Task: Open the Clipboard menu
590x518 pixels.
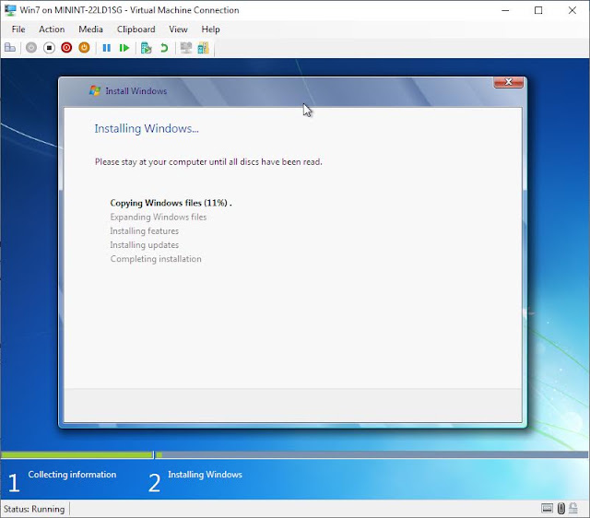Action: click(x=136, y=29)
